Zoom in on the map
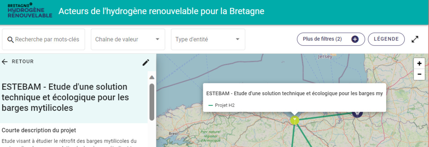The image size is (429, 147). click(419, 64)
